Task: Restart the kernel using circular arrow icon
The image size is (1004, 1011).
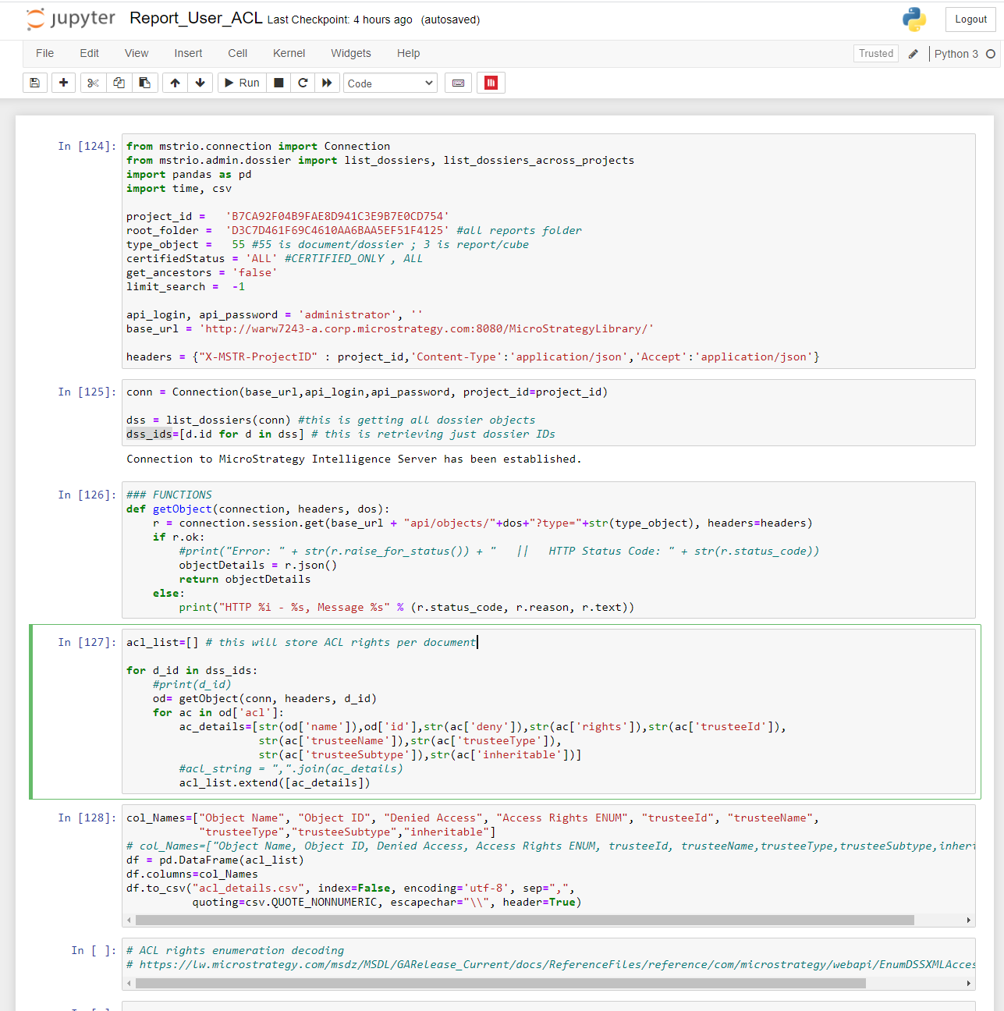Action: click(303, 82)
